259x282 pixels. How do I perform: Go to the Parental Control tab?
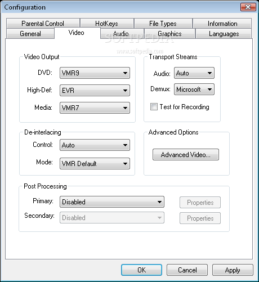coord(43,24)
